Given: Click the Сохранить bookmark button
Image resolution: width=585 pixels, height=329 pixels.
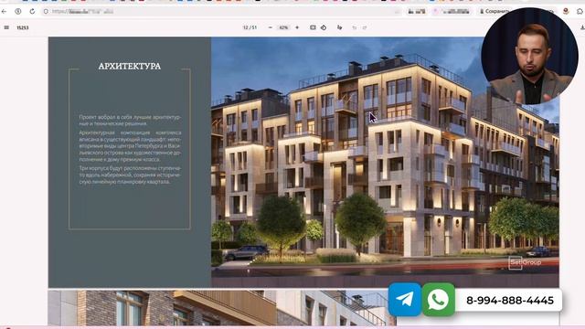Looking at the screenshot, I should coord(495,12).
